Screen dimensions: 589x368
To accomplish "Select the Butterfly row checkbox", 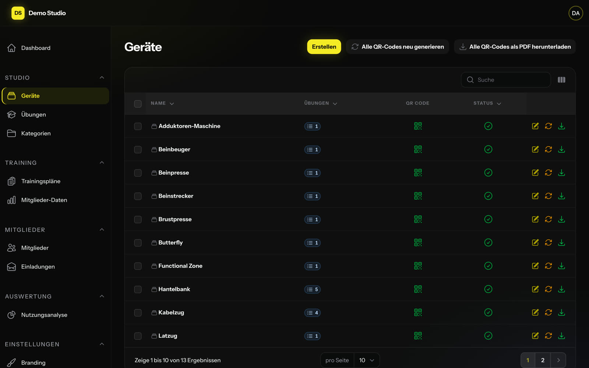I will (138, 243).
